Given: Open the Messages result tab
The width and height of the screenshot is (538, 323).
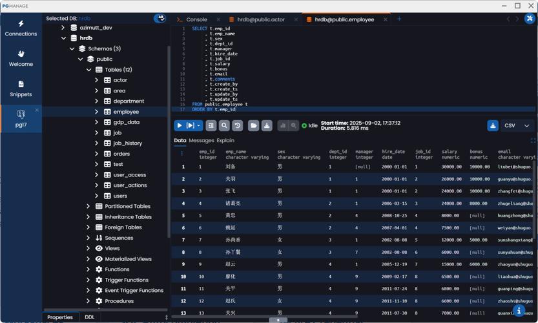Looking at the screenshot, I should pyautogui.click(x=201, y=140).
